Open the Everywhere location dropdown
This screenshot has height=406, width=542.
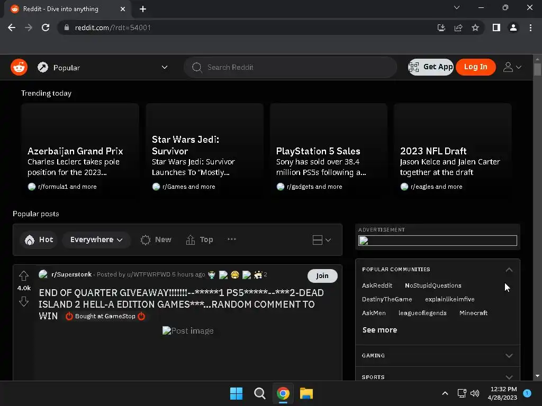[96, 239]
